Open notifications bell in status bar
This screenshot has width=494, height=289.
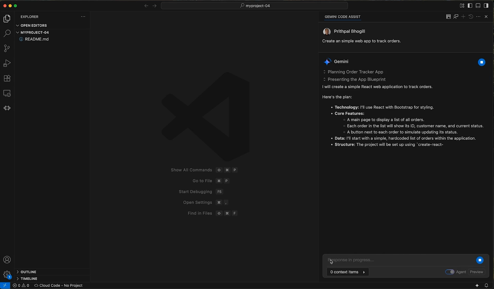coord(486,285)
